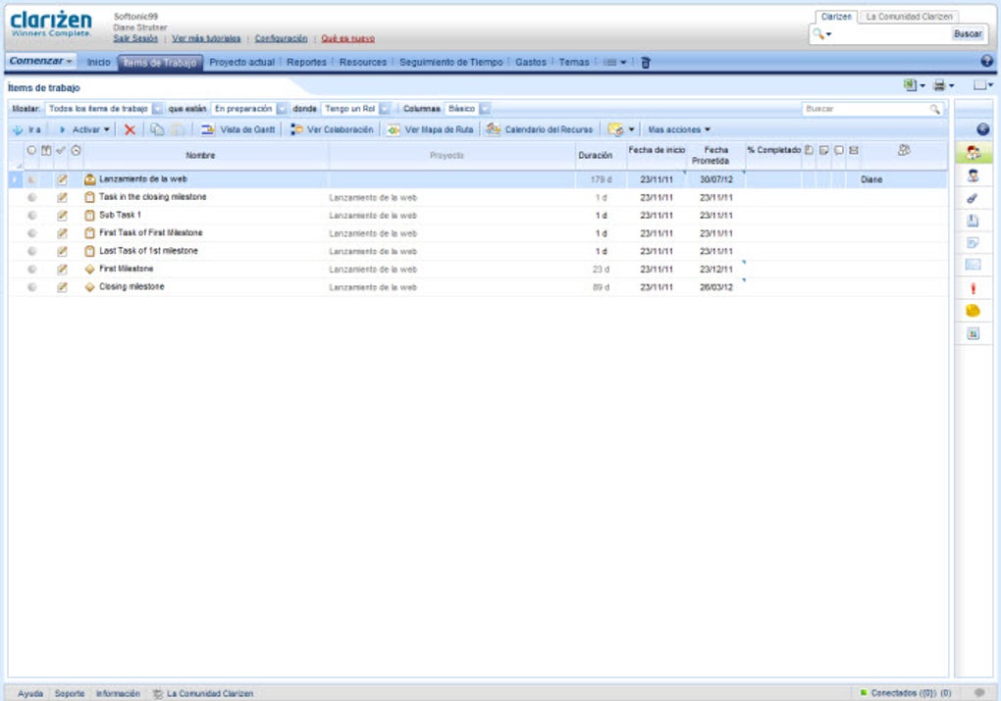Open the Resources tab
The height and width of the screenshot is (701, 1001).
point(362,63)
